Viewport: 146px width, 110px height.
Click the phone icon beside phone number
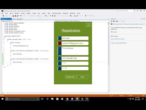pos(60,58)
